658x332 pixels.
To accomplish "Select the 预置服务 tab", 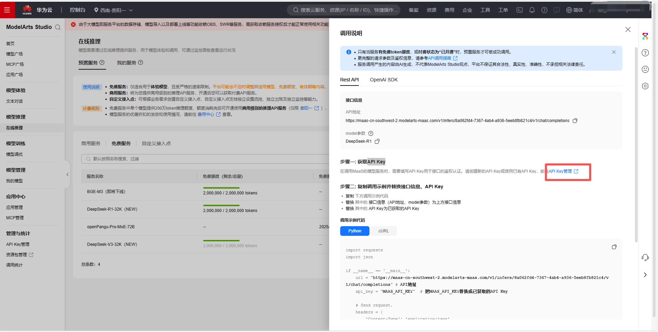I will 88,63.
